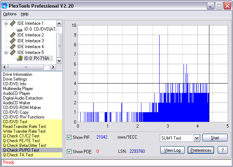The width and height of the screenshot is (233, 167).
Task: Open the Help menu
Action: (24, 14)
